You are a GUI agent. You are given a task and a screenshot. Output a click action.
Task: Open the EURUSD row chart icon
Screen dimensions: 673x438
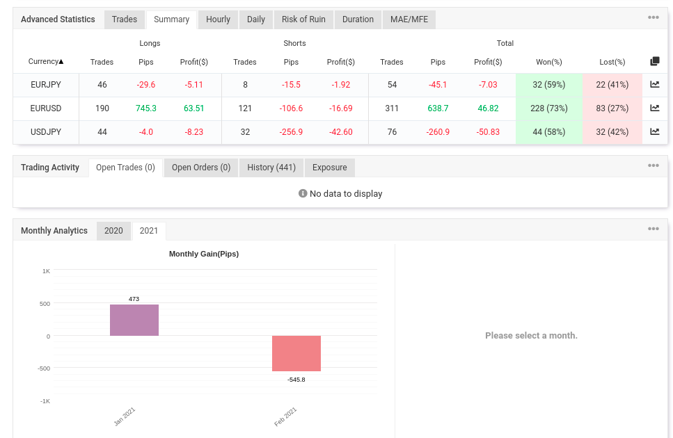tap(654, 108)
